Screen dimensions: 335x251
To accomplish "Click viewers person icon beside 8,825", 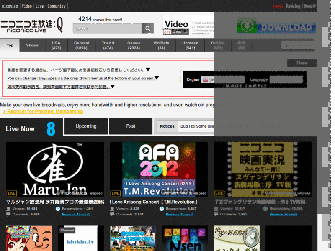I will (112, 209).
